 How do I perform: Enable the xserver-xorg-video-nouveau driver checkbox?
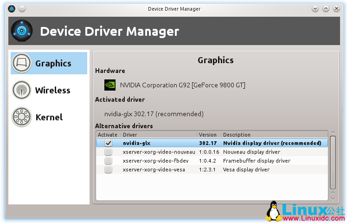pyautogui.click(x=108, y=152)
